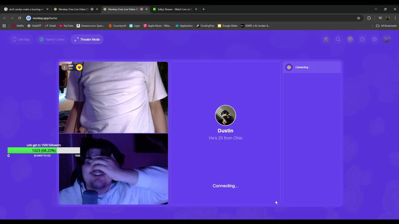Open the ChatGPT bookmark

point(34,26)
